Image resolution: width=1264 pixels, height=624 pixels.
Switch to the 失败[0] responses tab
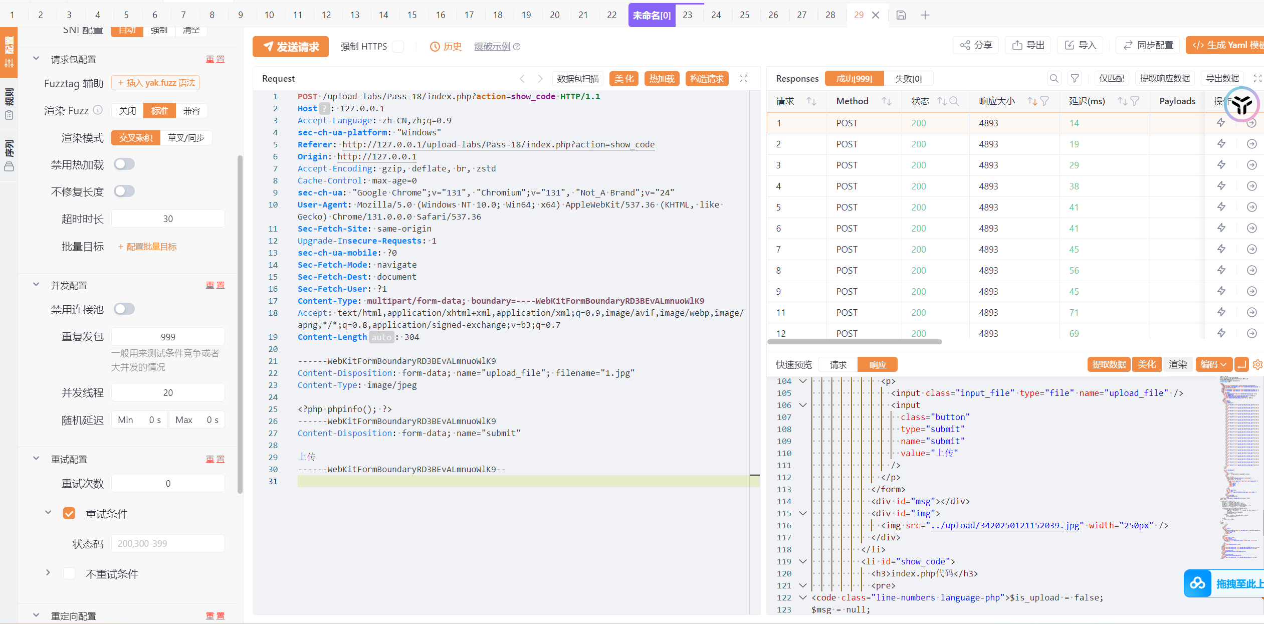coord(908,79)
